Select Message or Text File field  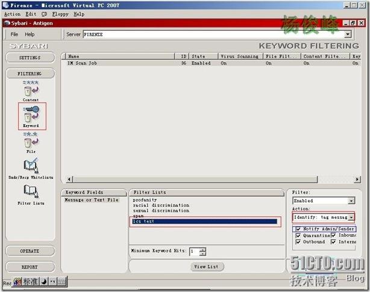[x=92, y=200]
